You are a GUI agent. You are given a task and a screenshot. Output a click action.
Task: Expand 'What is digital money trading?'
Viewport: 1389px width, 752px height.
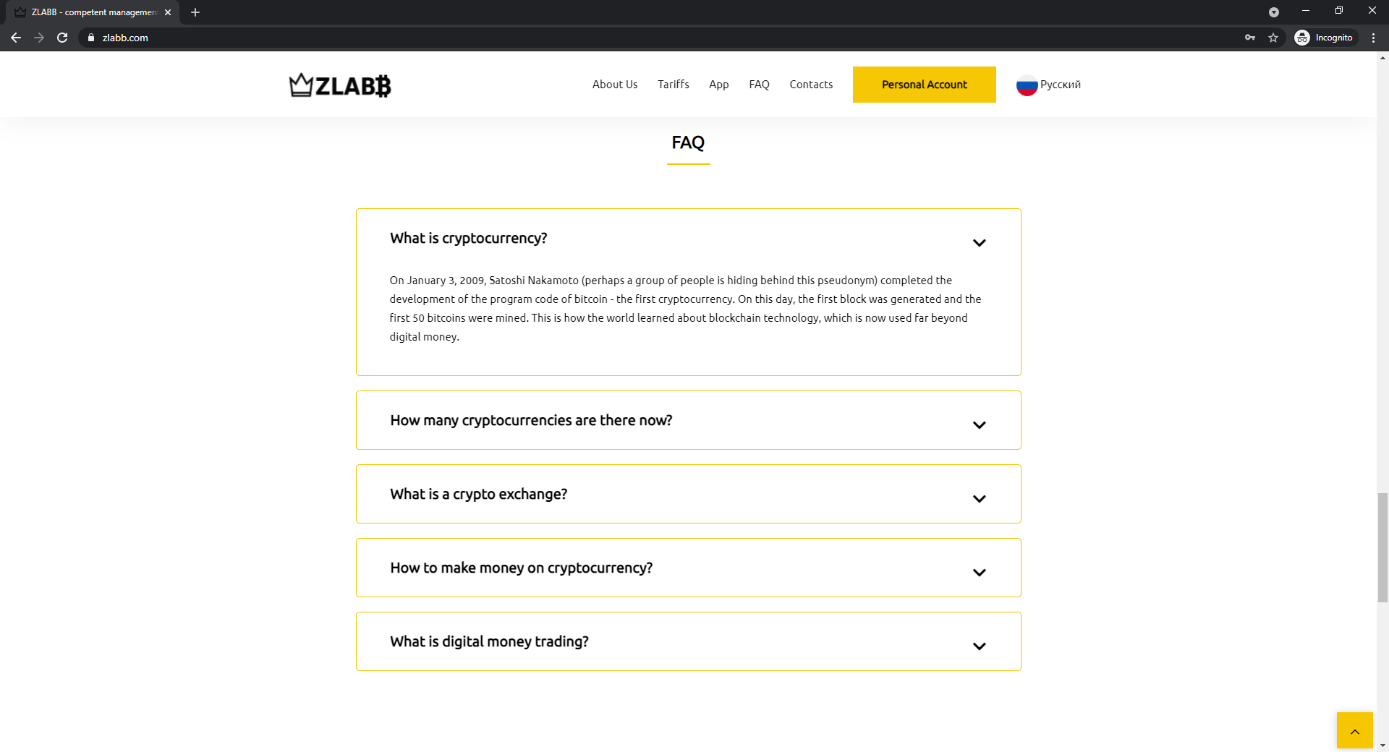point(979,646)
